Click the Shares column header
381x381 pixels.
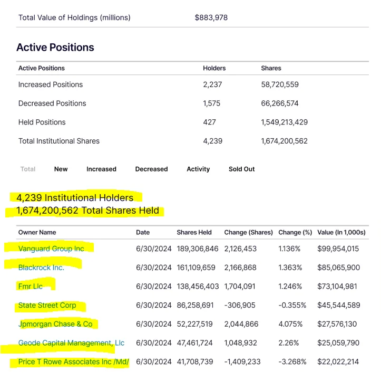click(271, 68)
